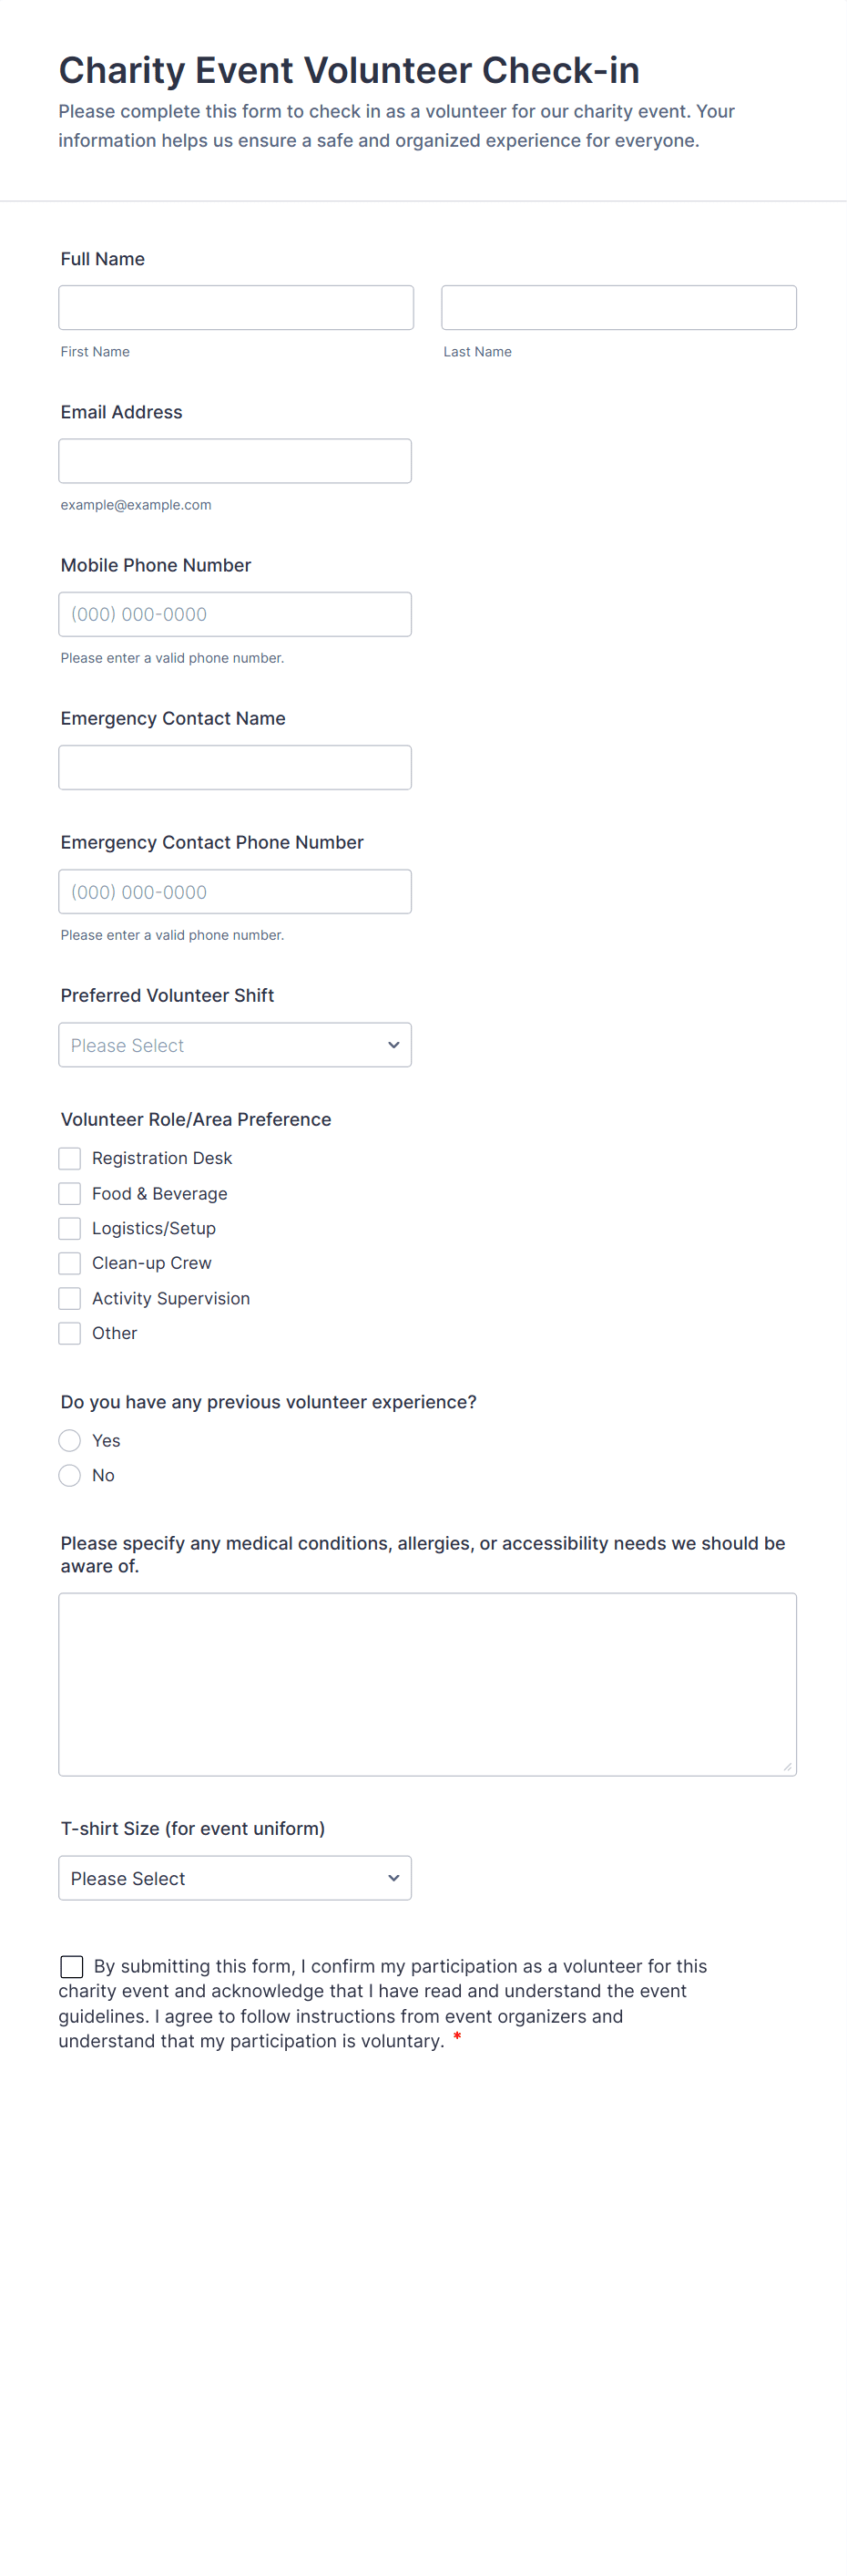Viewport: 847px width, 2576px height.
Task: Click the T-shirt Size dropdown chevron arrow
Action: point(393,1878)
